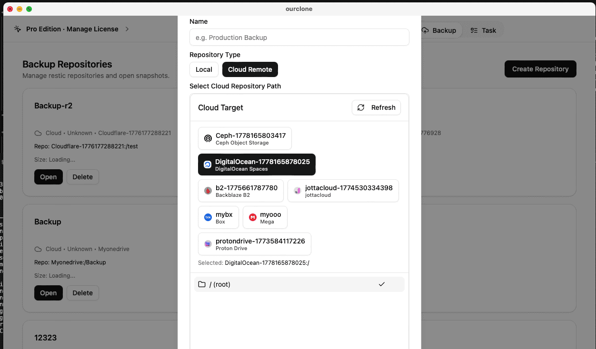
Task: Select Local repository type
Action: point(204,69)
